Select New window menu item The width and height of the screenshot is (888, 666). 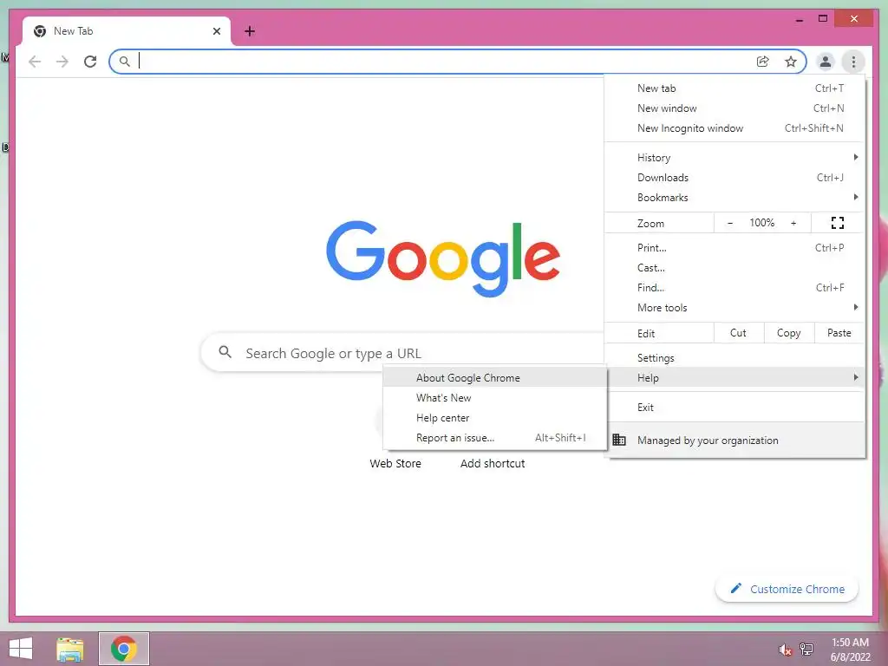[735, 108]
